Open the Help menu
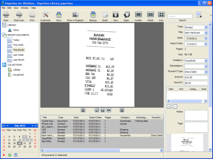The image size is (213, 159). (x=33, y=8)
